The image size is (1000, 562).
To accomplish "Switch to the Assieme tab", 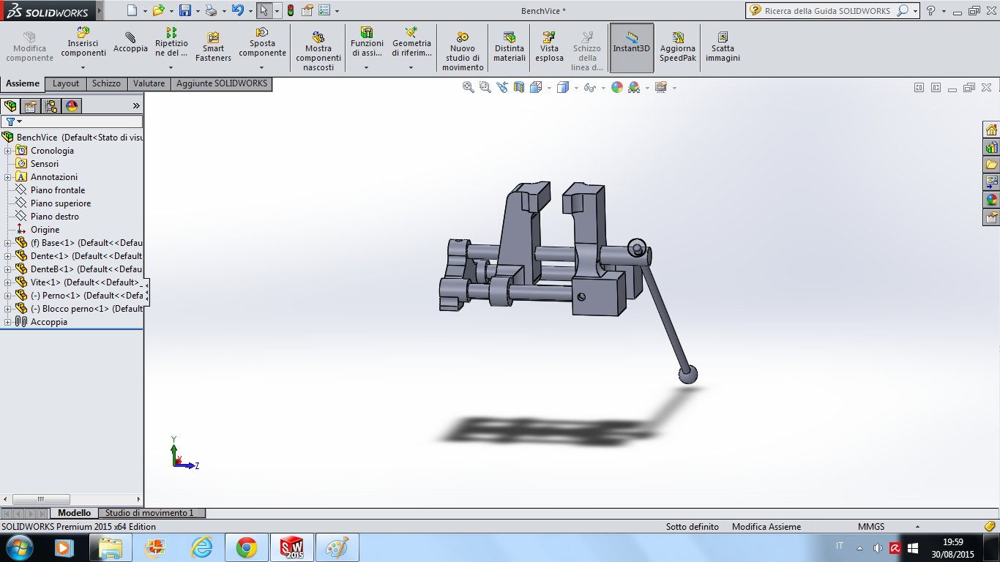I will click(x=23, y=83).
